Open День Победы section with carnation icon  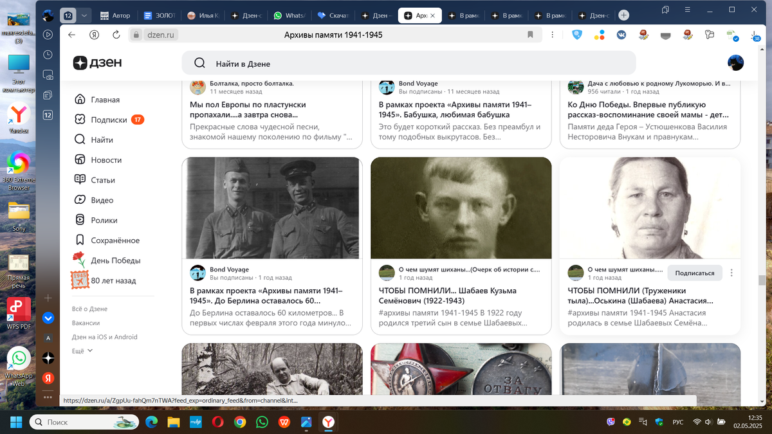click(x=106, y=260)
